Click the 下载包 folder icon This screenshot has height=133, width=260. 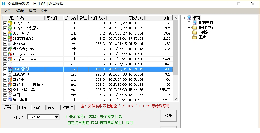pos(195,32)
